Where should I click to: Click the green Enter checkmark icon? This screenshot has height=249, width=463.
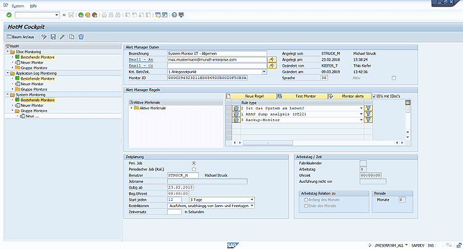9,15
